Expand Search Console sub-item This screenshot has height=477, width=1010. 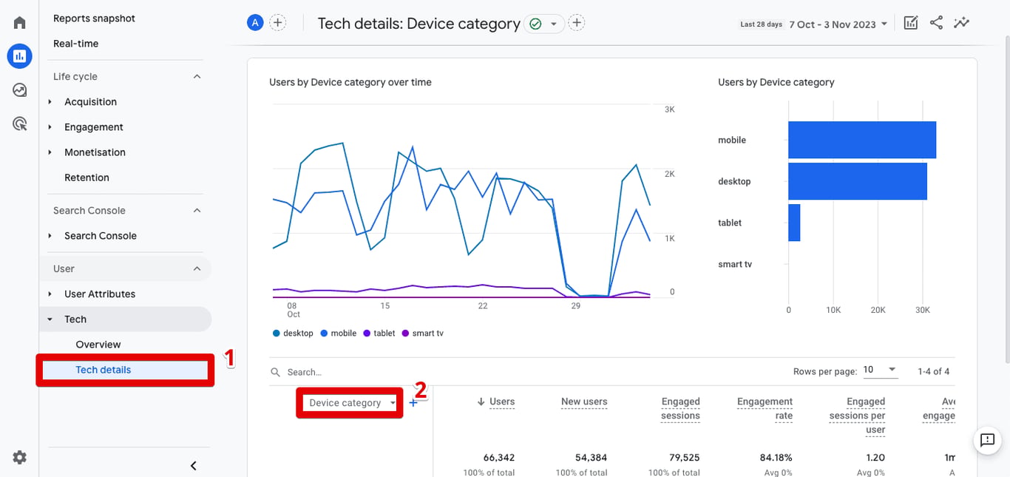point(101,236)
